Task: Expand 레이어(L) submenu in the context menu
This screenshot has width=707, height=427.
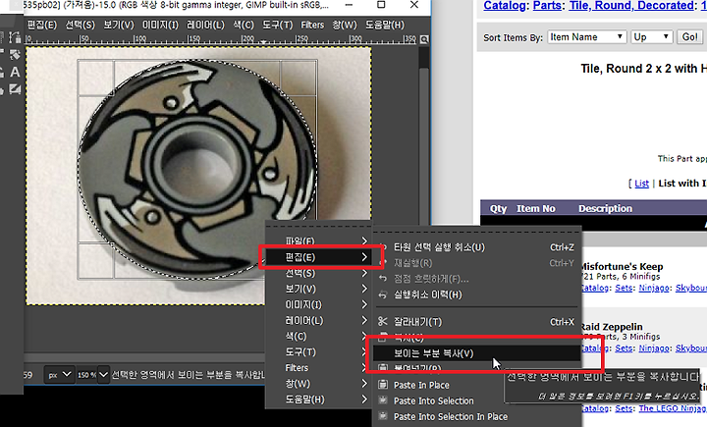Action: click(318, 321)
